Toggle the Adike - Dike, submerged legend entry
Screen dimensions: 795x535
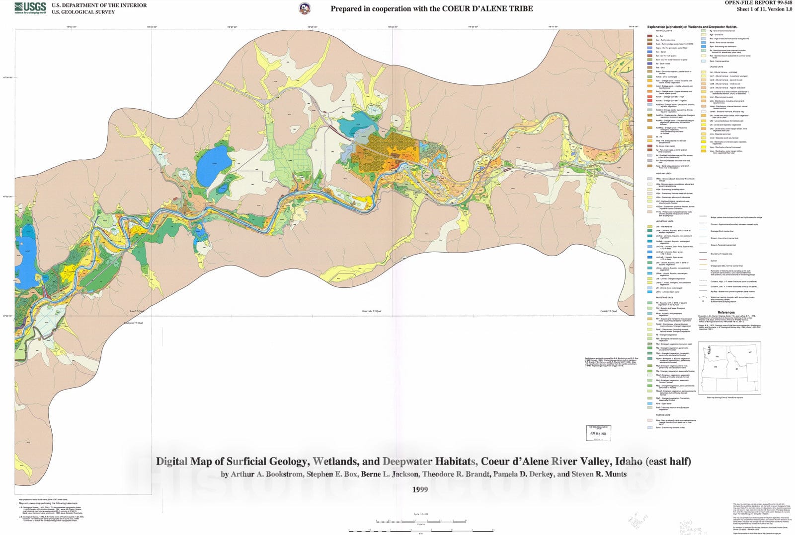pos(649,76)
